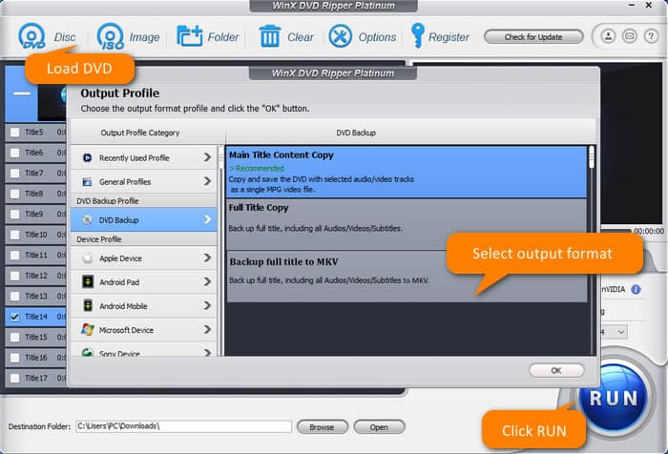Click the Android Pad icon
The image size is (668, 454).
tap(88, 282)
